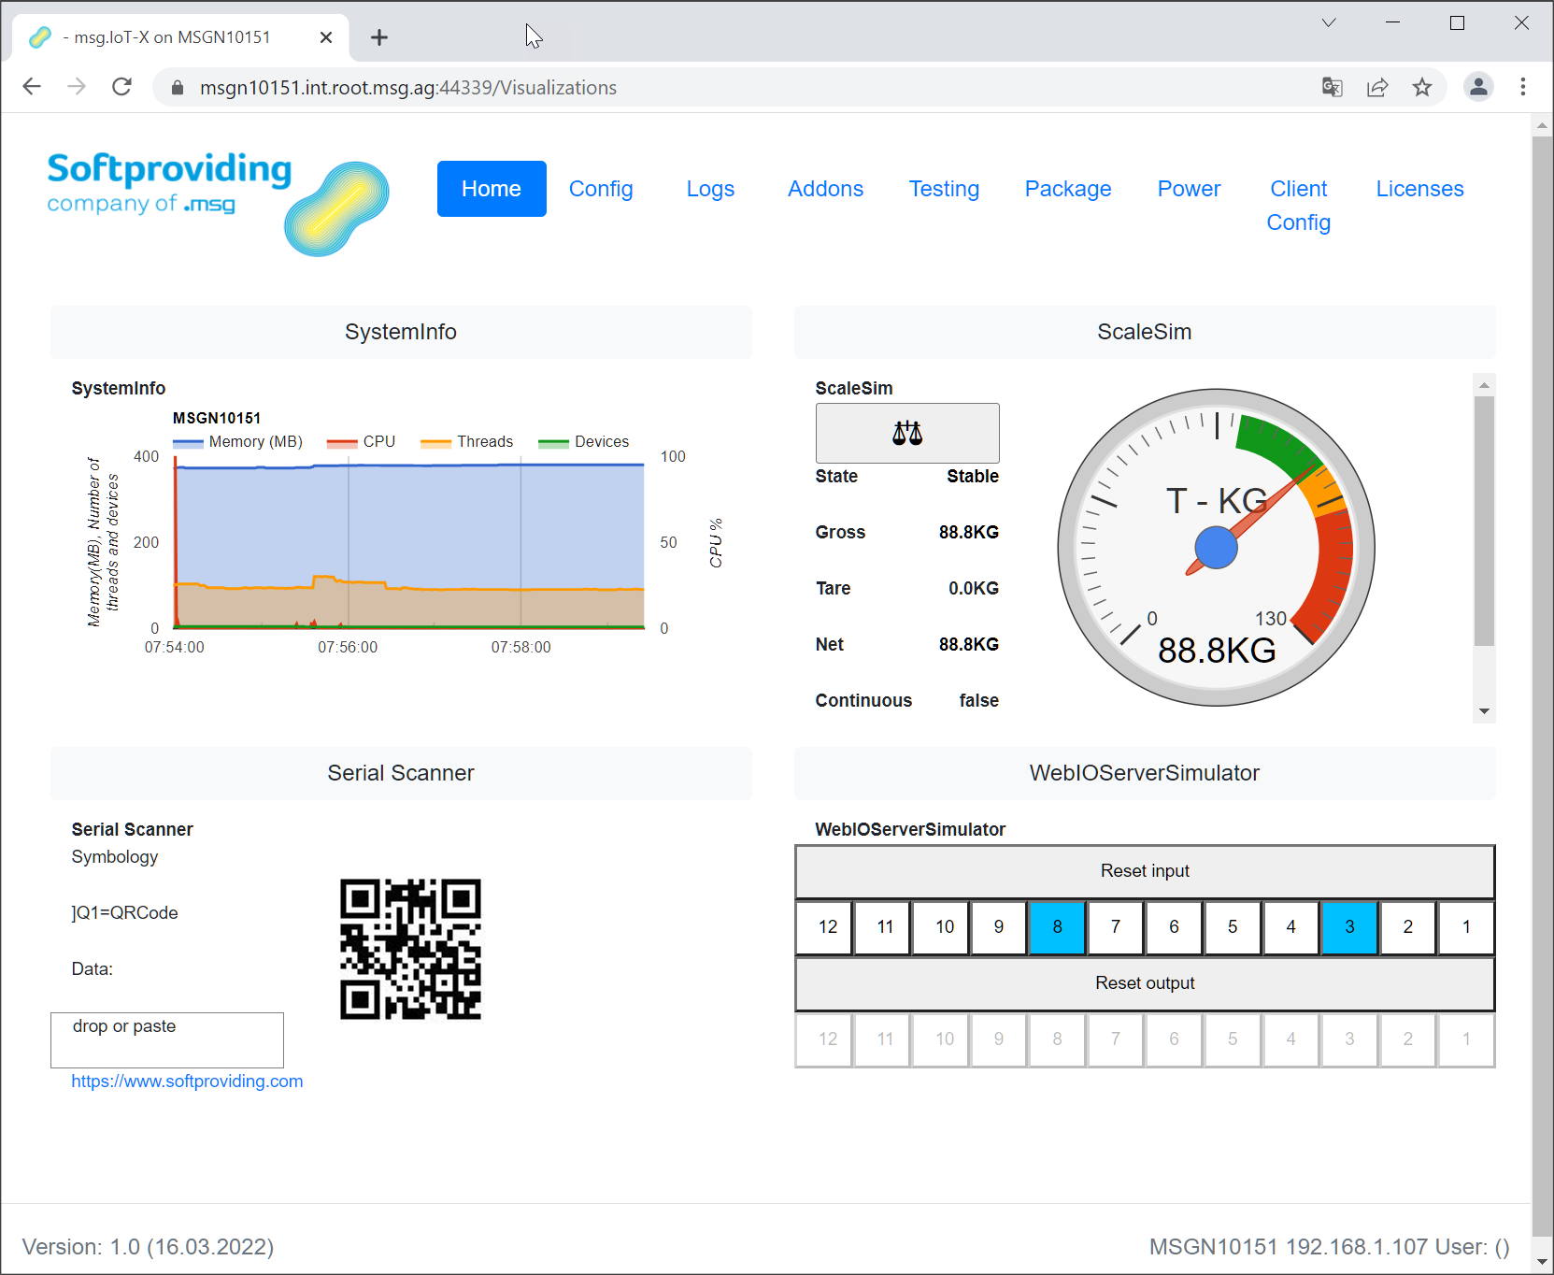This screenshot has width=1554, height=1275.
Task: Click the translate page icon
Action: pyautogui.click(x=1332, y=87)
